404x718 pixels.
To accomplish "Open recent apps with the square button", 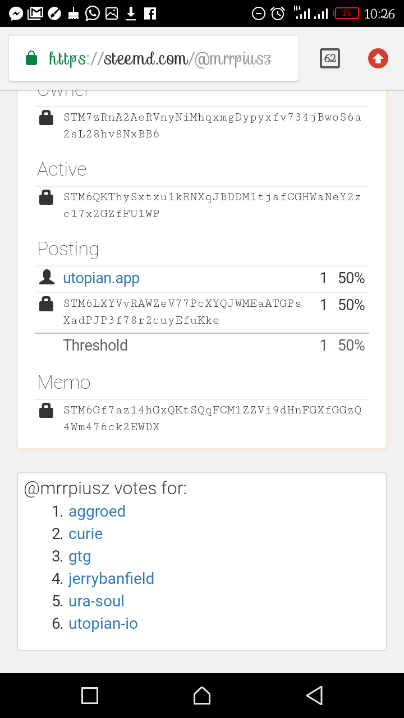I will click(x=90, y=696).
